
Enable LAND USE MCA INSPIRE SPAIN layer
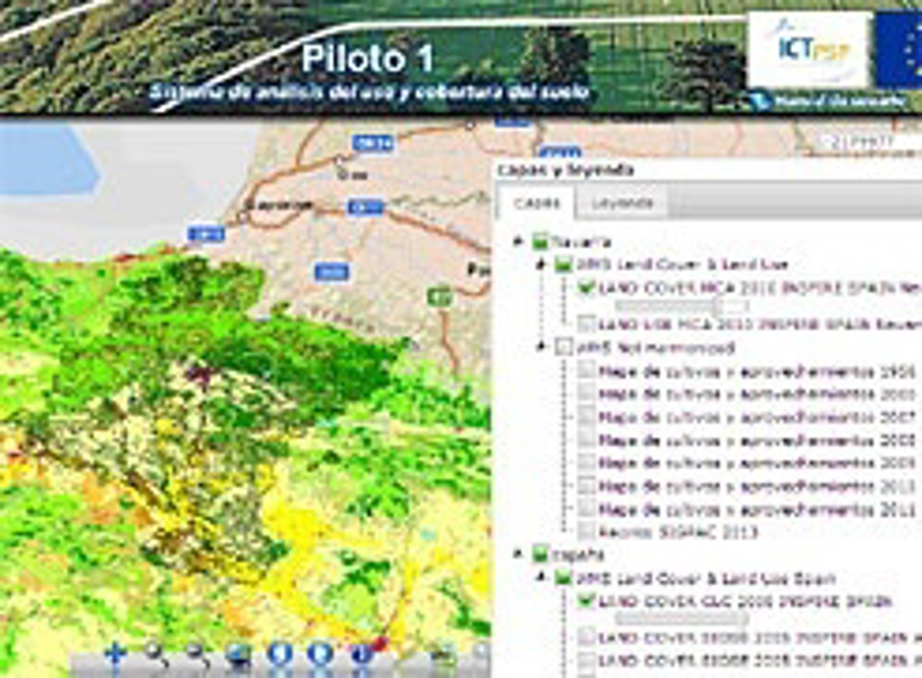click(586, 324)
